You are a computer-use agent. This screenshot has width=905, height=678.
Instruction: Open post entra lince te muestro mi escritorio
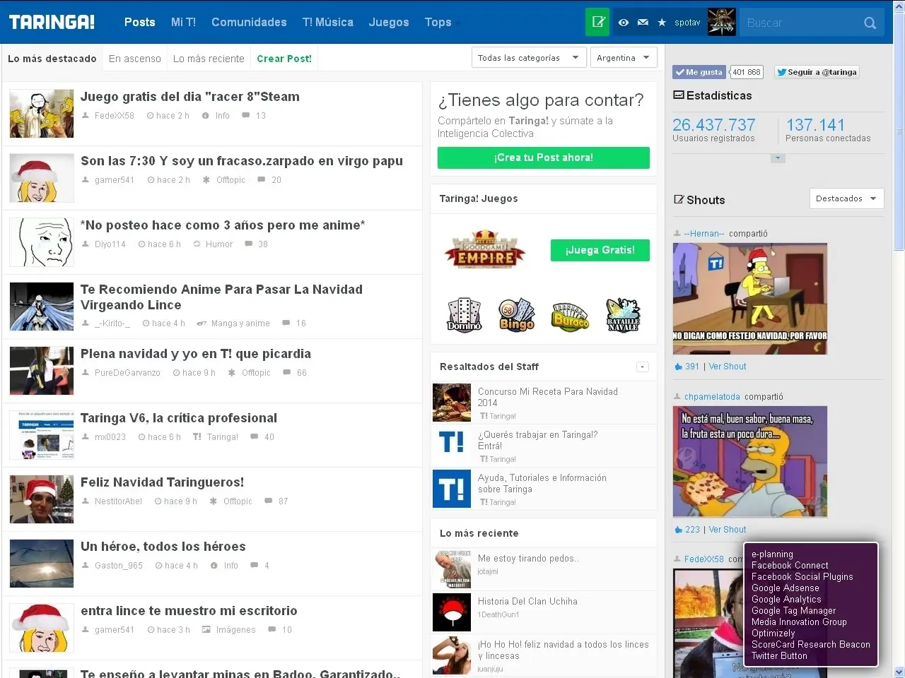pos(189,611)
